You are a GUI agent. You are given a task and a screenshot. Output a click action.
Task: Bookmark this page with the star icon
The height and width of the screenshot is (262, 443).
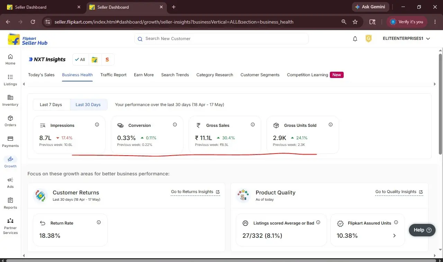[355, 22]
